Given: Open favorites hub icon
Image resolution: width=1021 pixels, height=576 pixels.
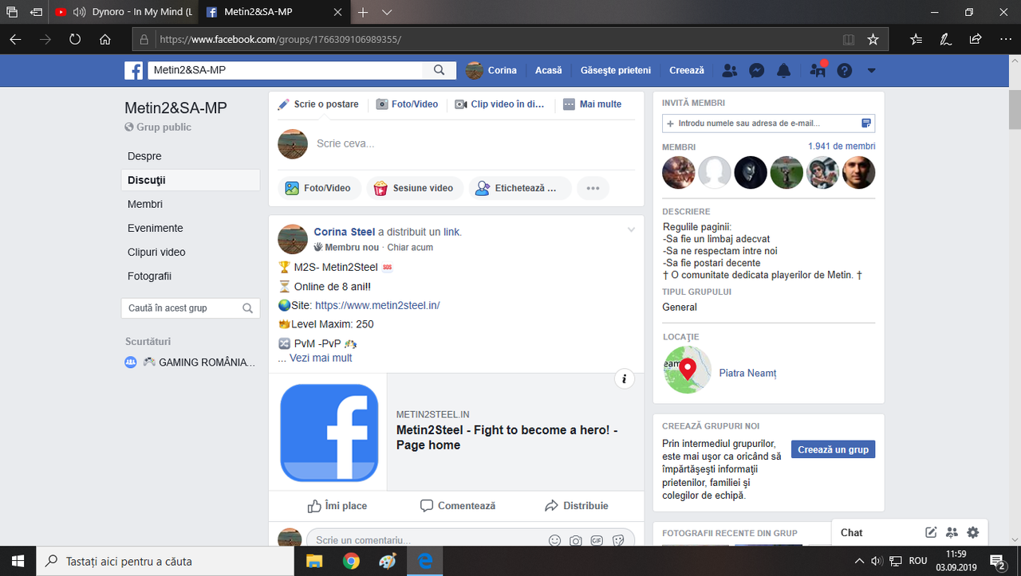Looking at the screenshot, I should [917, 39].
